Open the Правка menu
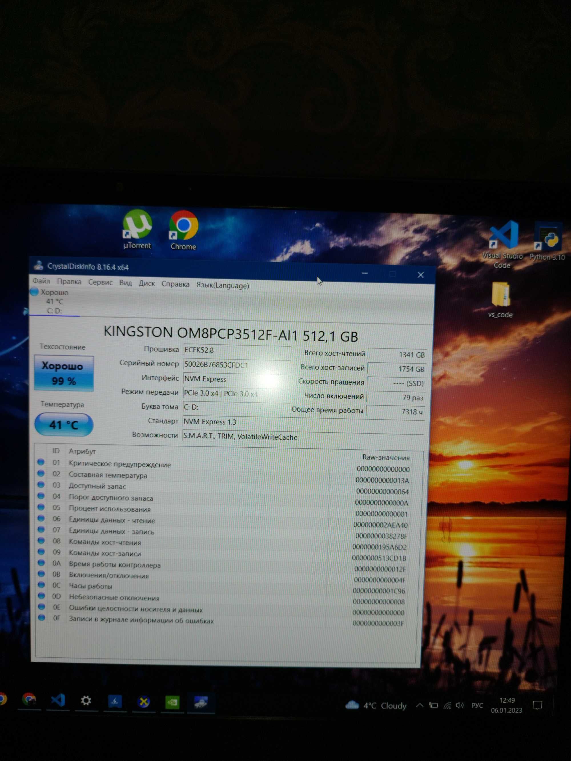Viewport: 571px width, 761px height. [69, 282]
